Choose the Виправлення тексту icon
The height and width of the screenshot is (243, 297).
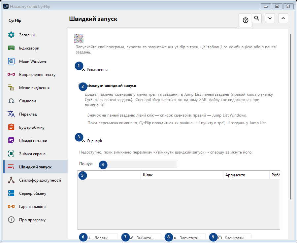pyautogui.click(x=11, y=75)
